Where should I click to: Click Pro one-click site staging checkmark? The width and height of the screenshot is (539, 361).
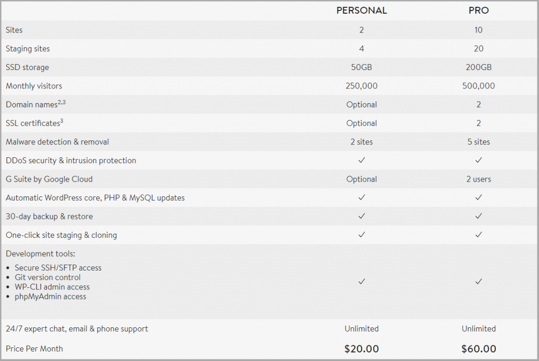click(x=478, y=235)
